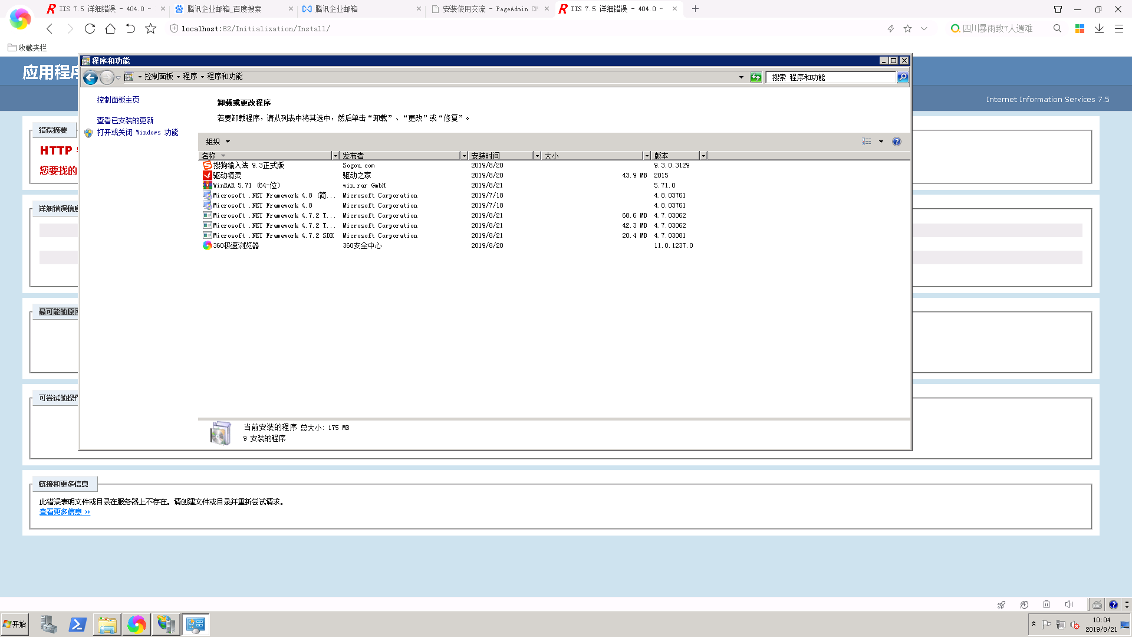Open the Publisher column filter dropdown
1132x637 pixels.
464,156
